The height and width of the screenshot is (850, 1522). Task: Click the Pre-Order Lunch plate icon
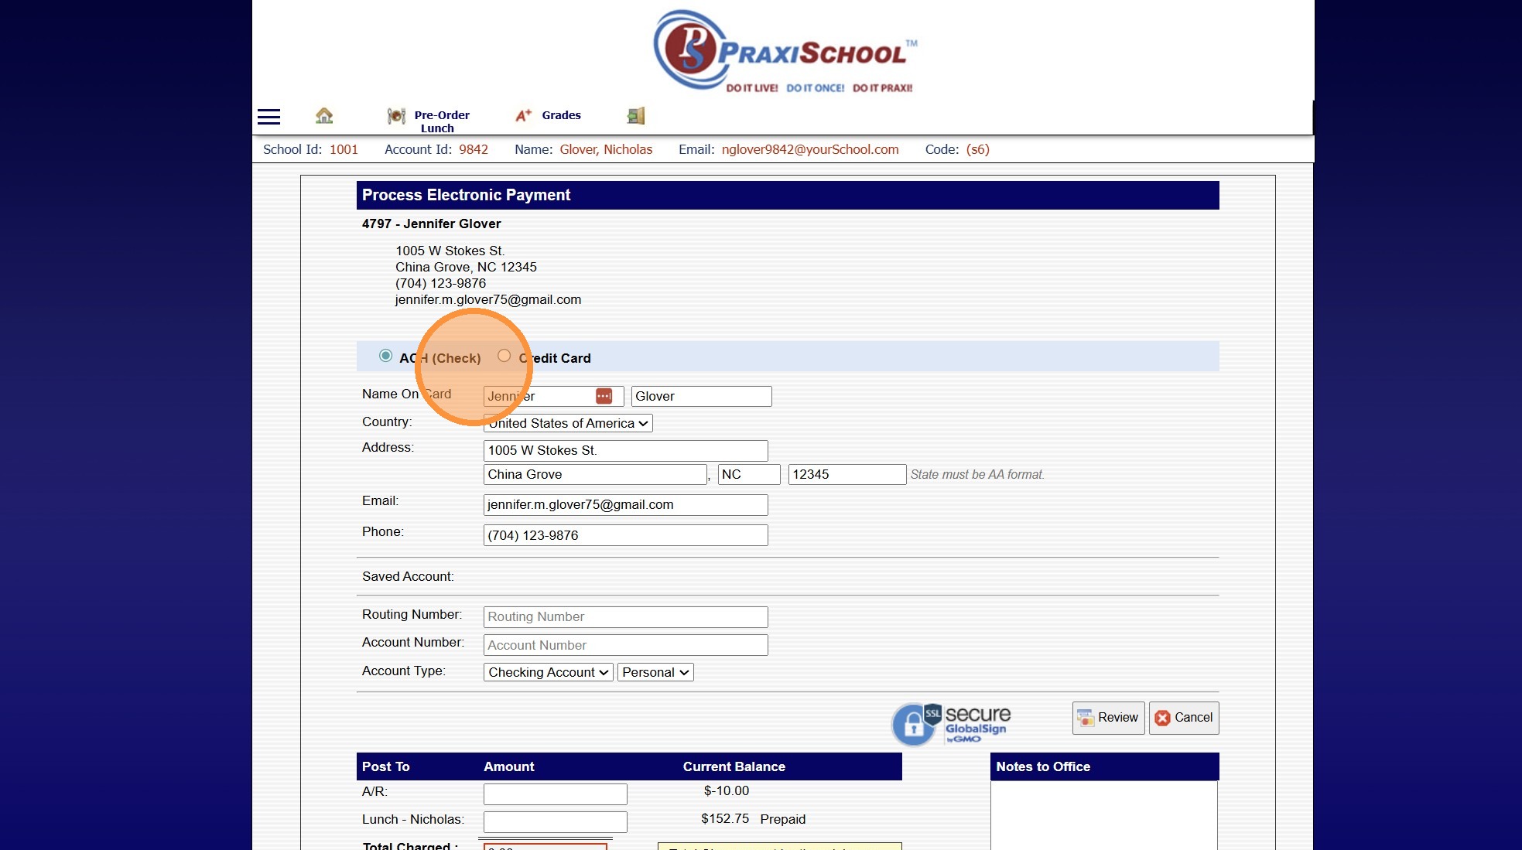(x=396, y=116)
